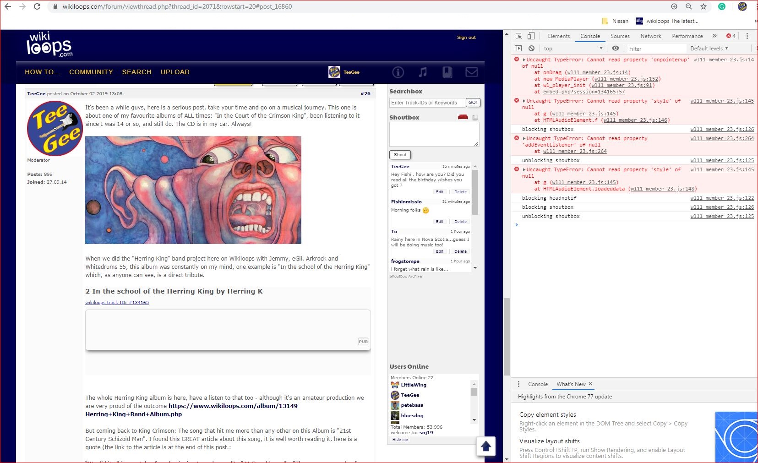
Task: Click the shoutbox message list scrollbar thumb
Action: click(475, 192)
